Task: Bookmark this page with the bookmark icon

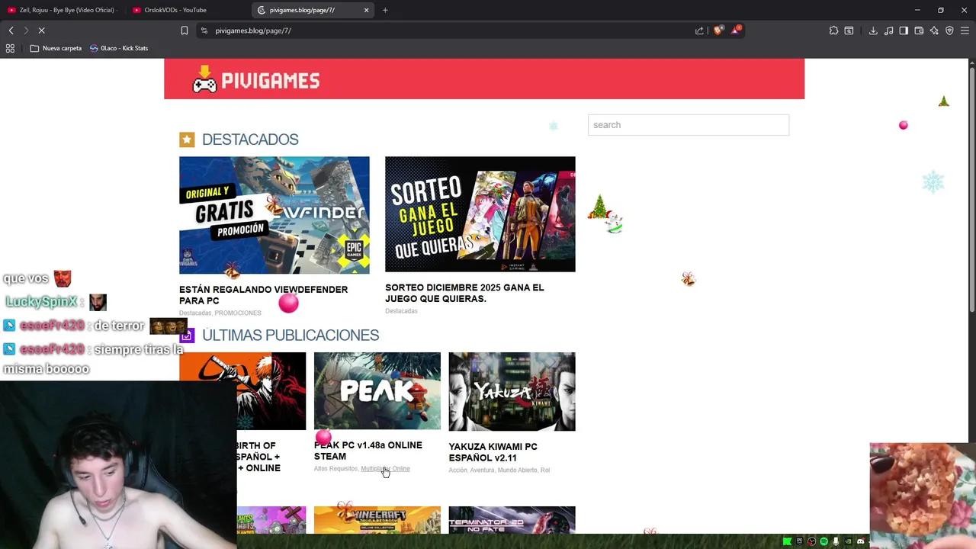Action: [184, 30]
